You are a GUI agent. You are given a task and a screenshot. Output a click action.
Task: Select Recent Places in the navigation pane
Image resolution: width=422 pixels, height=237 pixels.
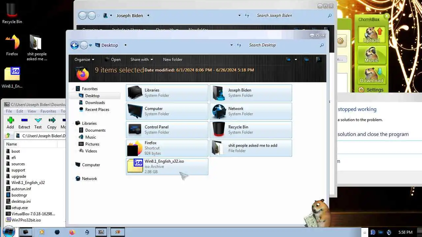click(x=97, y=110)
